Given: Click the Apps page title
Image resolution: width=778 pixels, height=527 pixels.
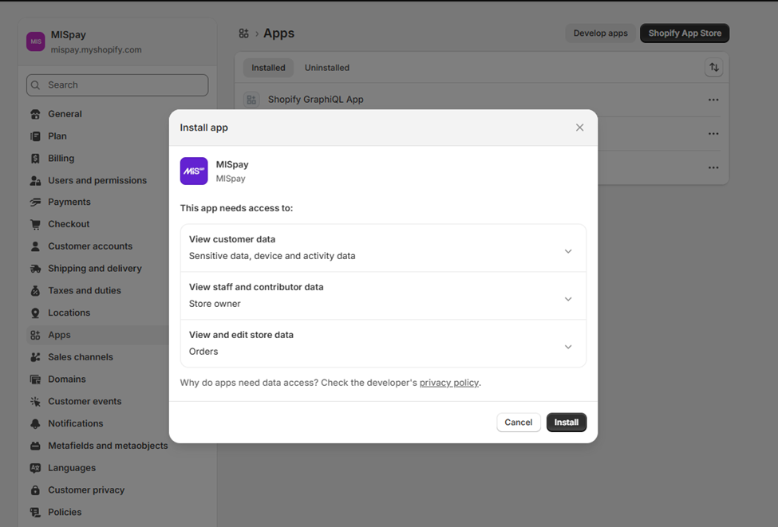Looking at the screenshot, I should point(278,33).
